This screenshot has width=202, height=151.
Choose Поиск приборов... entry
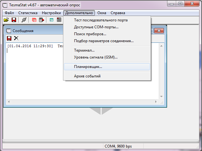[x=107, y=34]
